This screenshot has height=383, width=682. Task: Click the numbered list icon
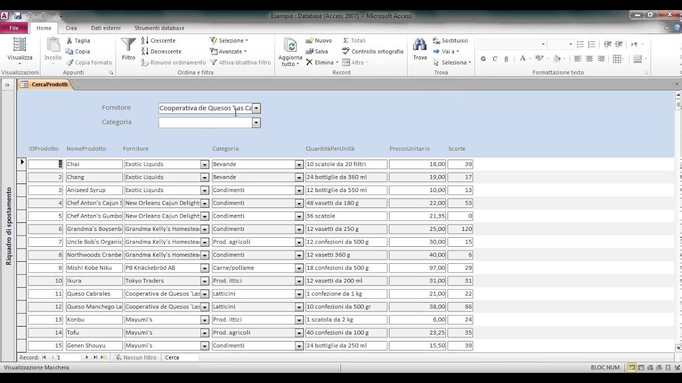[591, 45]
